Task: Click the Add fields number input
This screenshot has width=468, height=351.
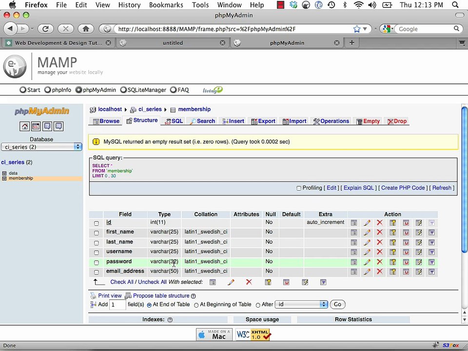Action: click(x=117, y=304)
